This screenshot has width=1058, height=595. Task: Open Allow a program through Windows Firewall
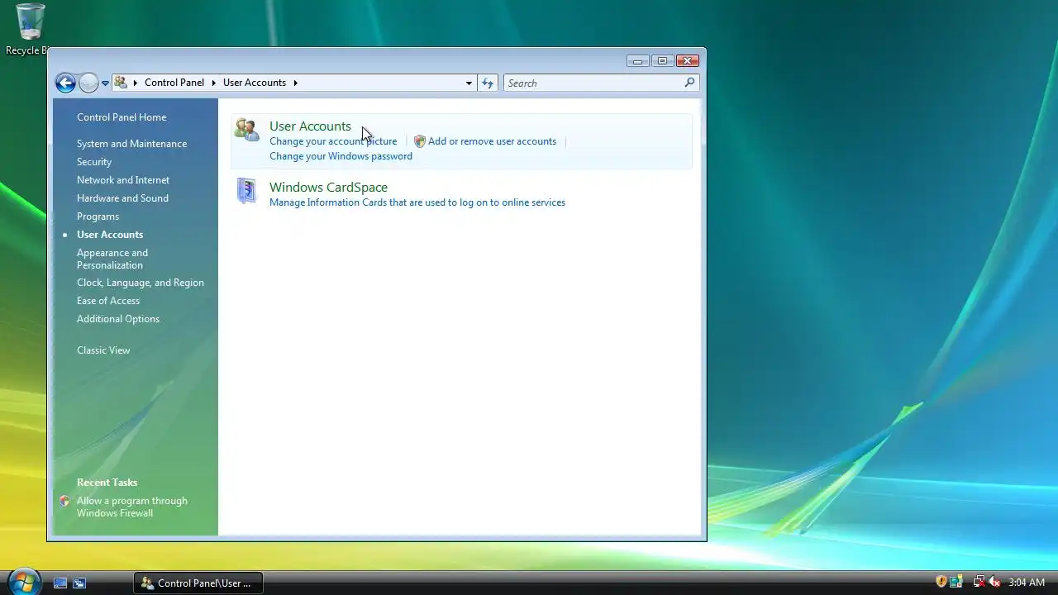click(x=132, y=507)
